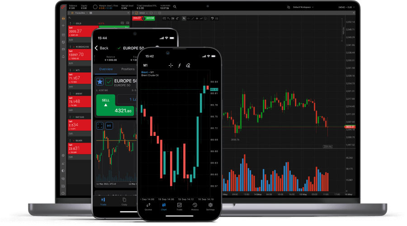Click the 88.82 price label on phone chart
The height and width of the screenshot is (226, 407).
coord(214,90)
